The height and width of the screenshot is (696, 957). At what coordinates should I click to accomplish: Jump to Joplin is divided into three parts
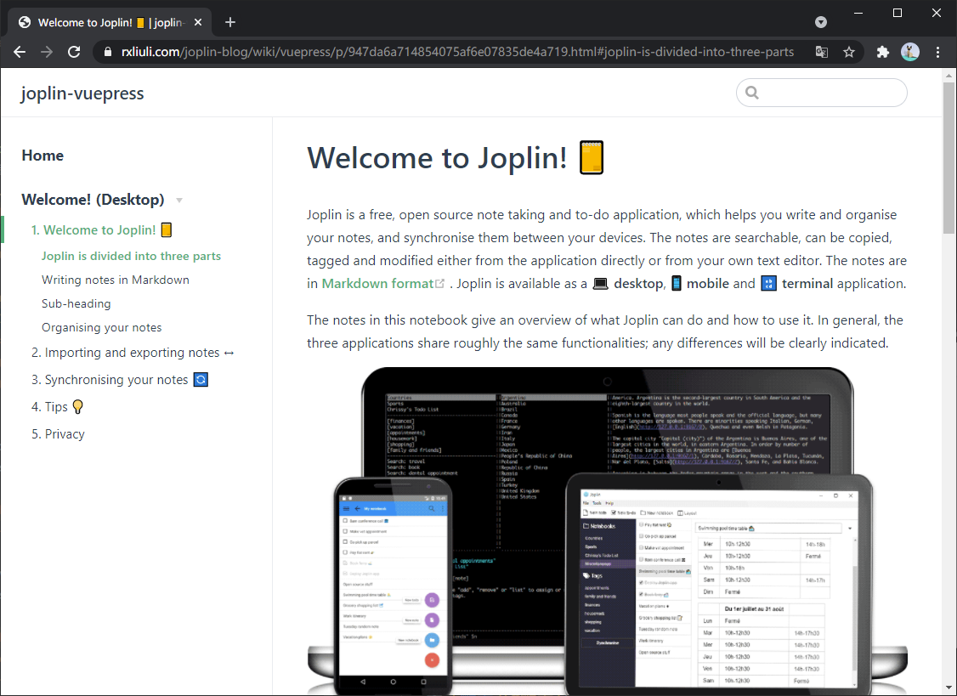pos(131,256)
